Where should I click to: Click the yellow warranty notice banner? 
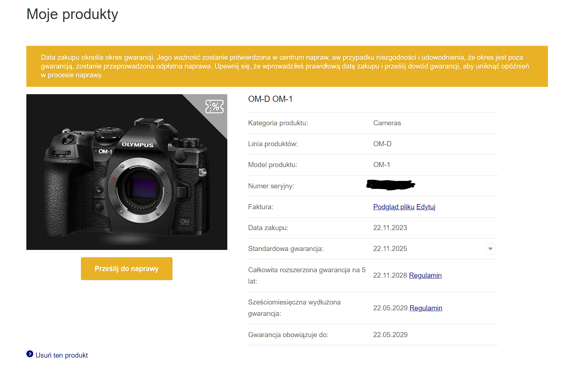pos(287,66)
